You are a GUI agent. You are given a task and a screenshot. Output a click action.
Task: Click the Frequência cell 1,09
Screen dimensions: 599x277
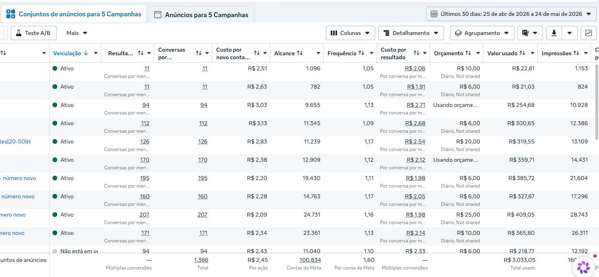(368, 123)
